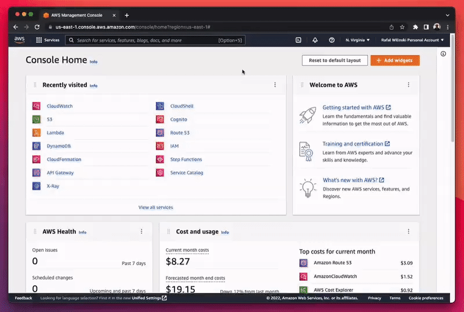
Task: Click View all services link
Action: coord(155,207)
